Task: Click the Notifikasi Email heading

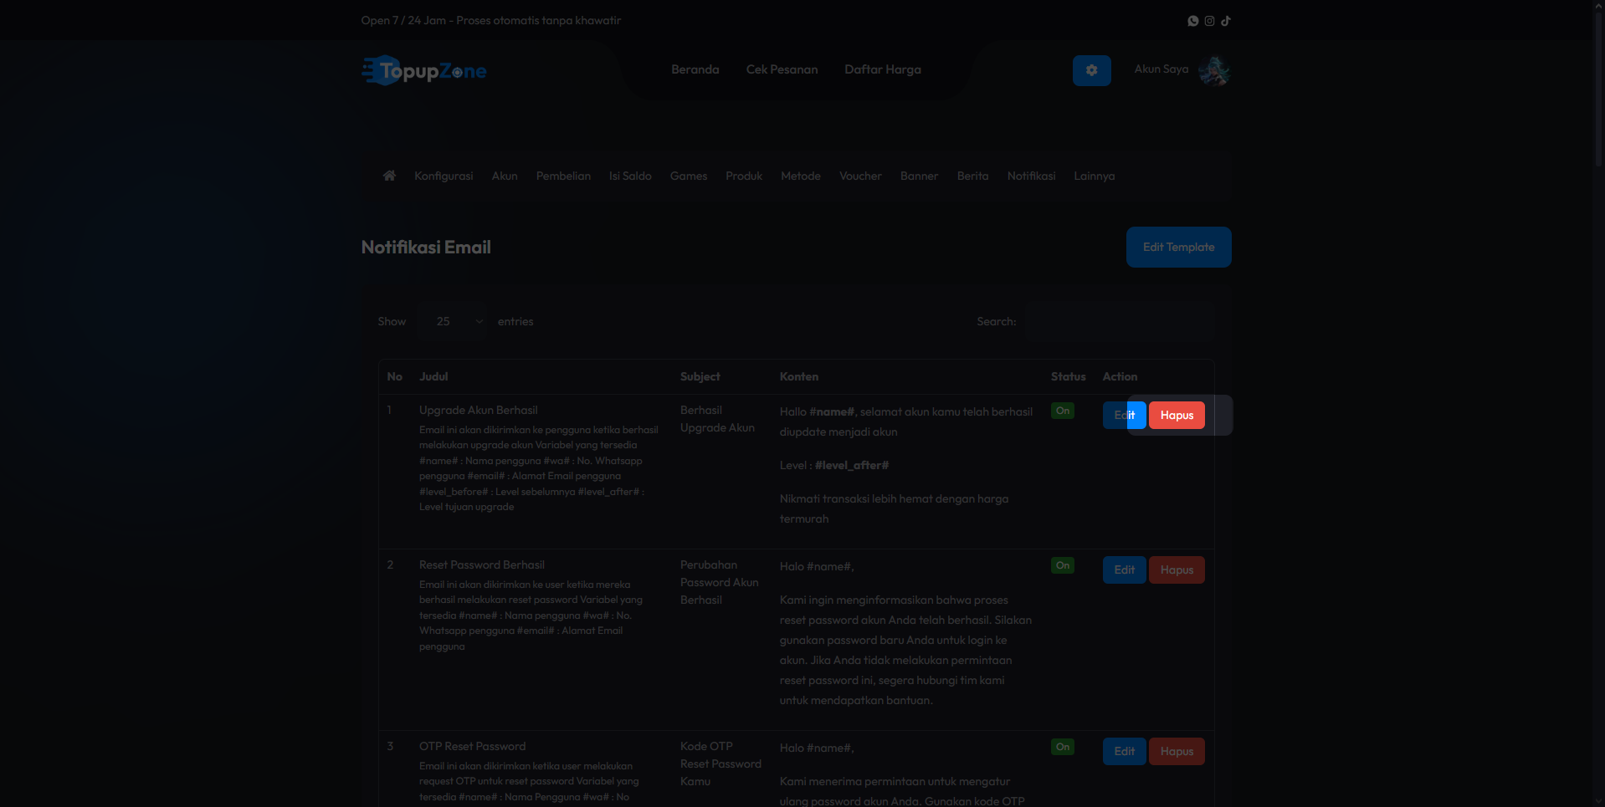Action: (x=426, y=248)
